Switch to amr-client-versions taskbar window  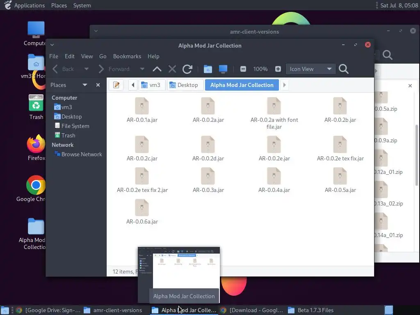click(x=113, y=310)
